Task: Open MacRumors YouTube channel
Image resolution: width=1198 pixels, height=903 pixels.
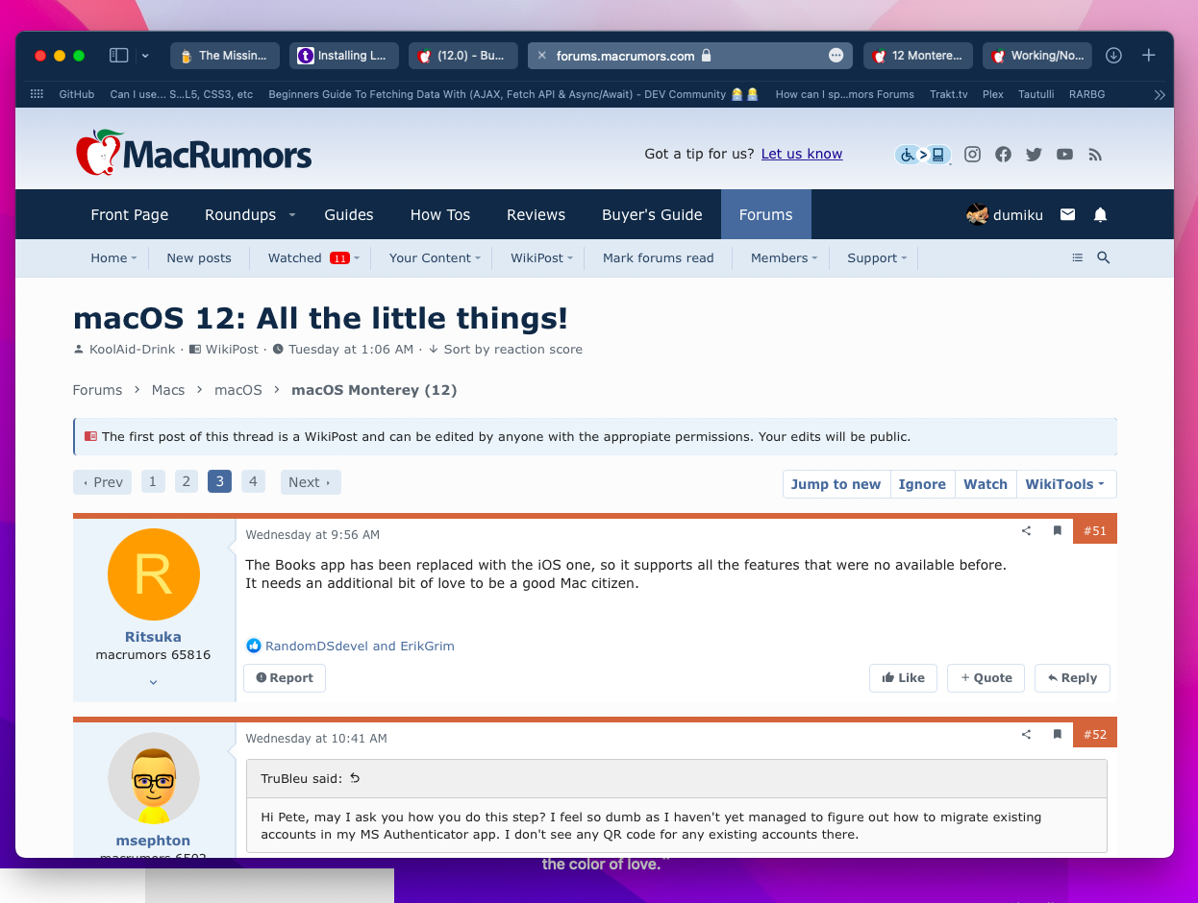Action: pos(1065,154)
